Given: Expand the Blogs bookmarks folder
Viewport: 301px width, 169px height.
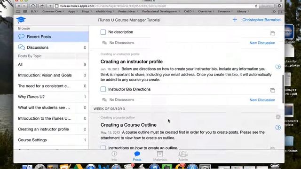Looking at the screenshot, I should coord(87,11).
